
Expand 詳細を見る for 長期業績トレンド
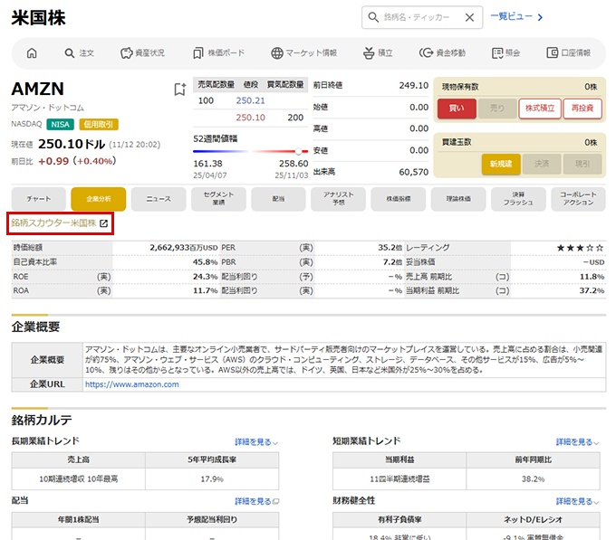coord(256,442)
